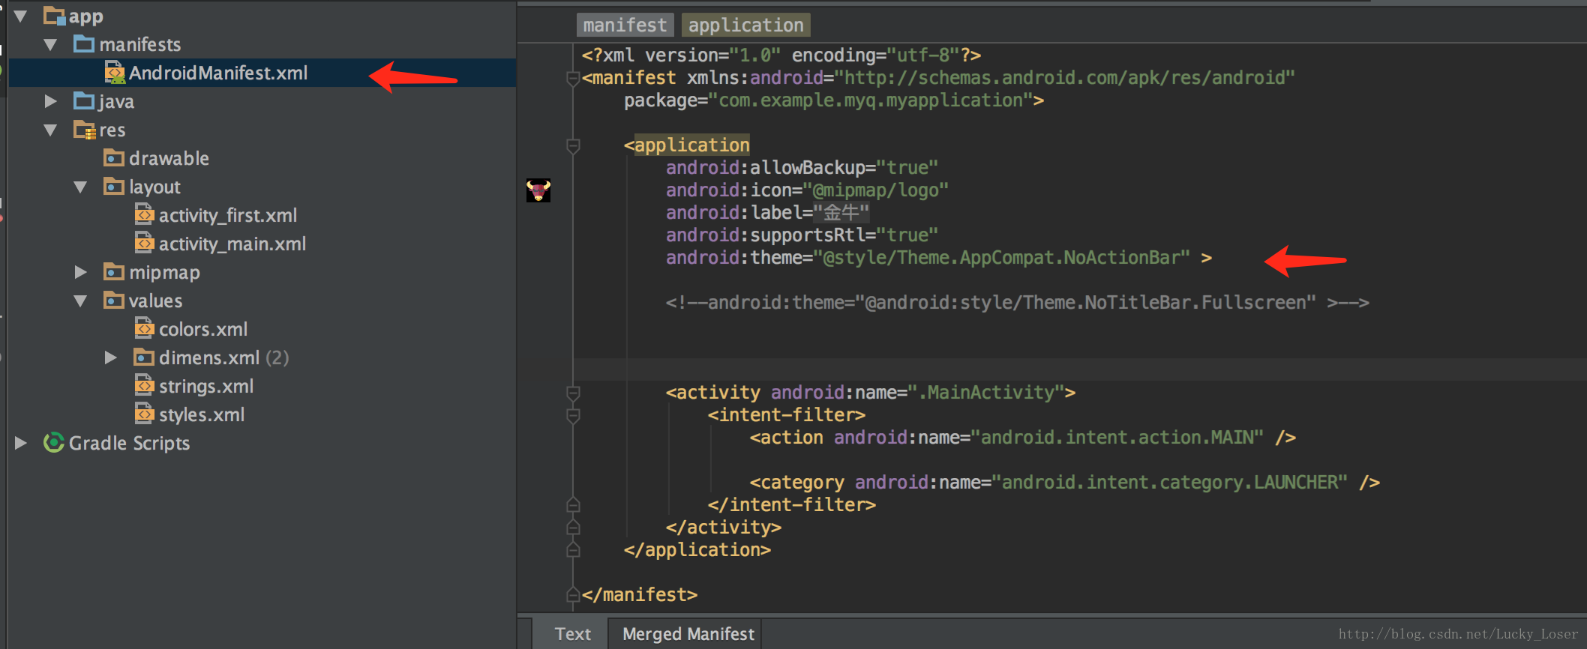This screenshot has height=649, width=1587.
Task: Click the application breadcrumb
Action: [x=745, y=25]
